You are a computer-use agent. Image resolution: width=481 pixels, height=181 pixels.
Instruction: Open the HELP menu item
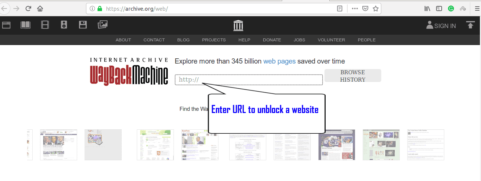click(244, 40)
